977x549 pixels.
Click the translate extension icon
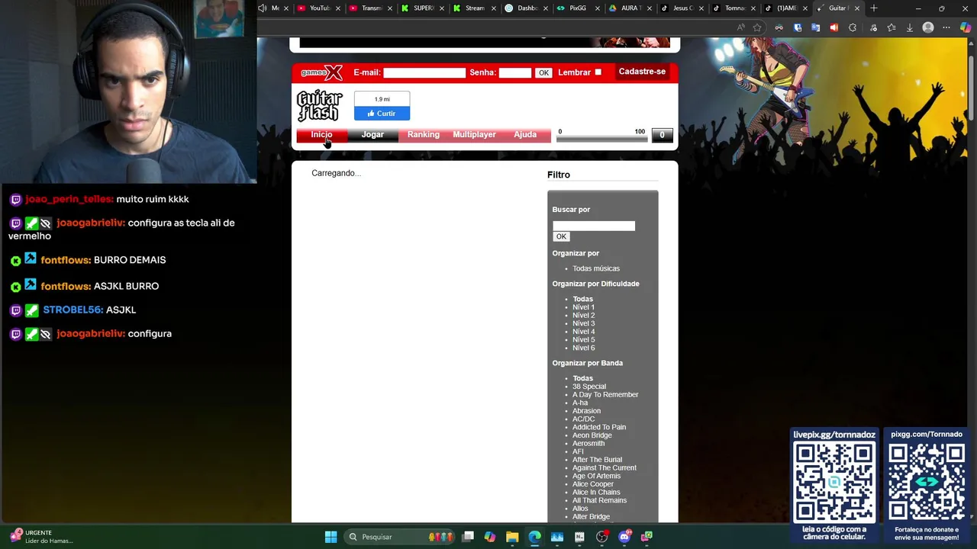pos(816,27)
